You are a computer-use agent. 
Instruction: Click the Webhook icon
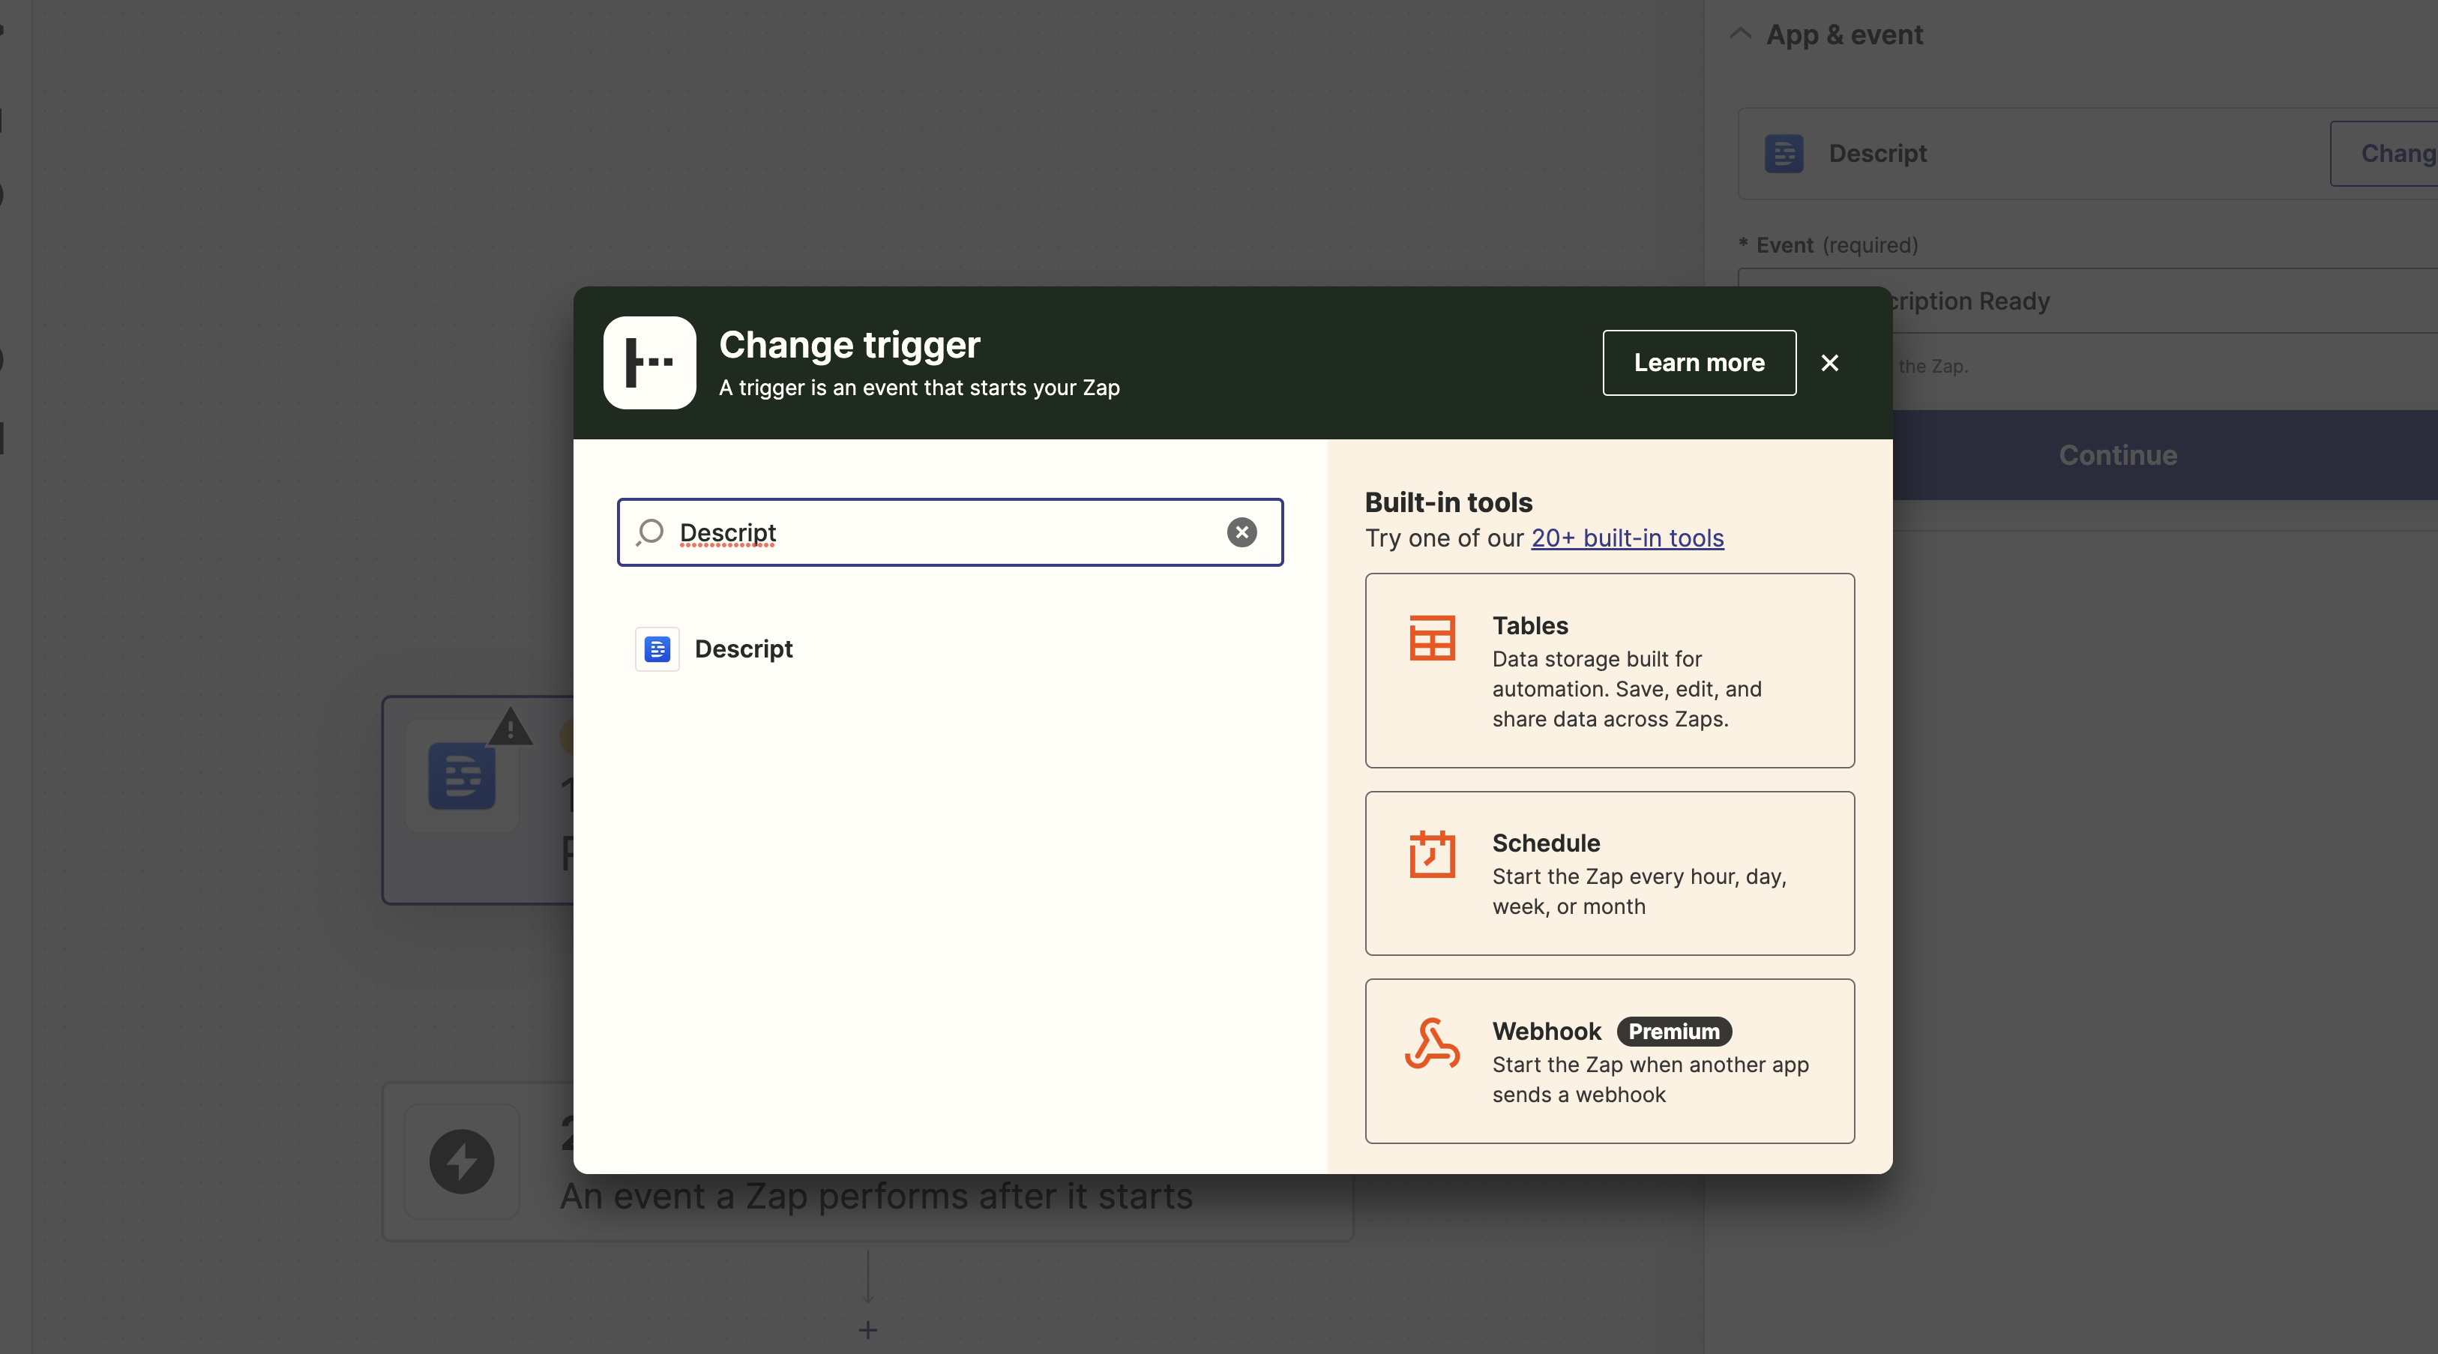1432,1044
